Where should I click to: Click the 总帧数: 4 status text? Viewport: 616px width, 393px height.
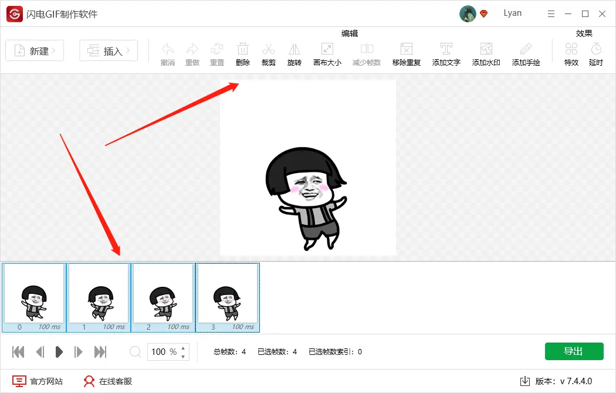(x=229, y=352)
